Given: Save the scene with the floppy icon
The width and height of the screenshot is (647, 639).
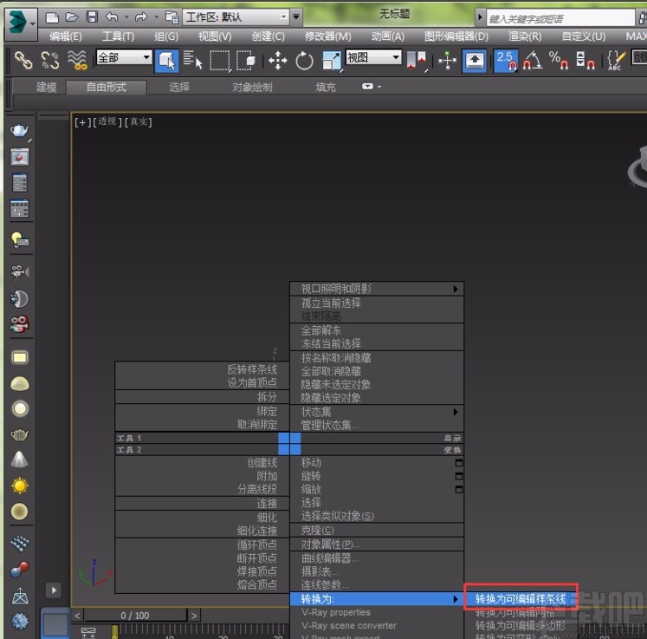Looking at the screenshot, I should click(92, 17).
